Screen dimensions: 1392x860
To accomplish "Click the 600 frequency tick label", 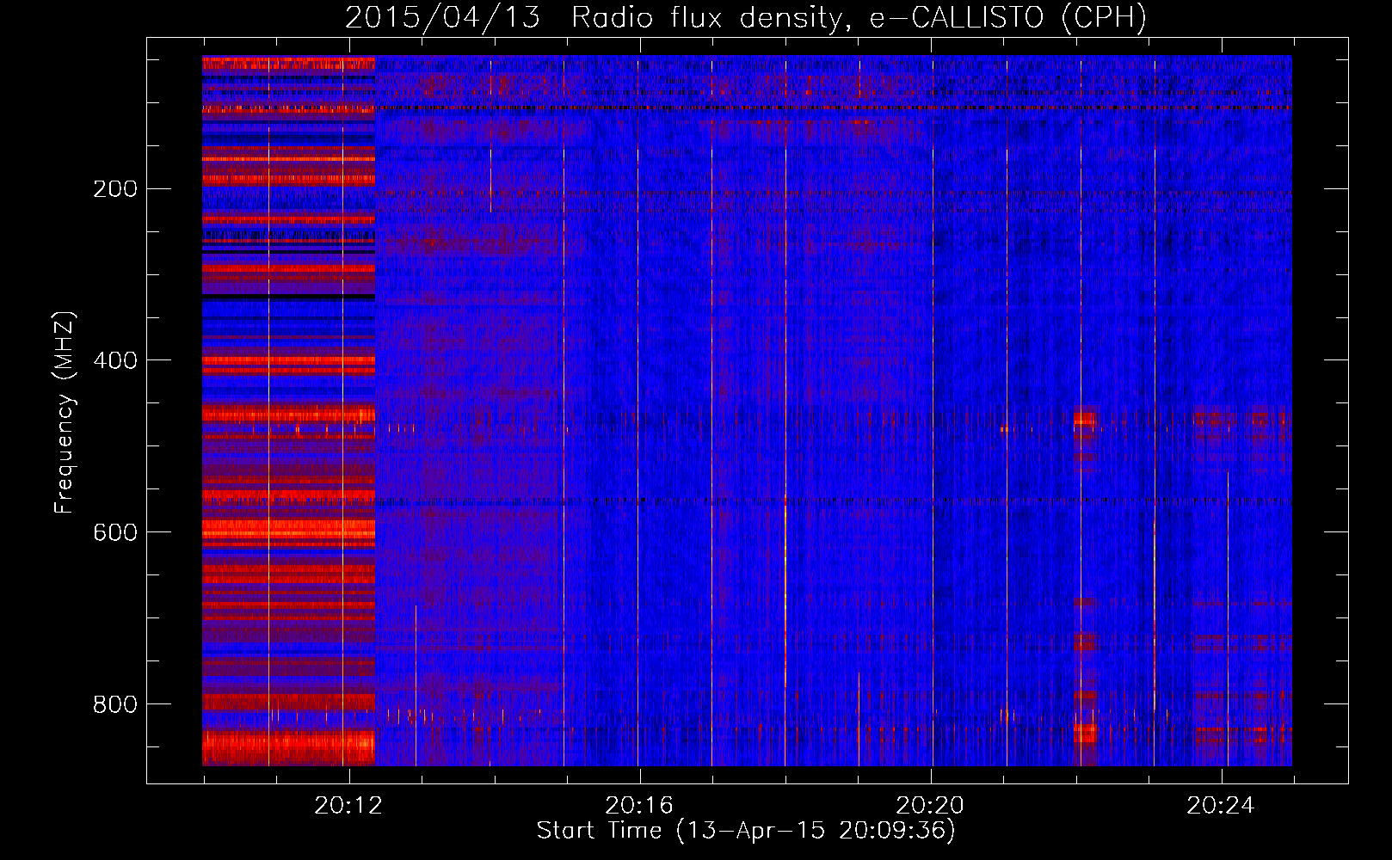I will click(115, 533).
